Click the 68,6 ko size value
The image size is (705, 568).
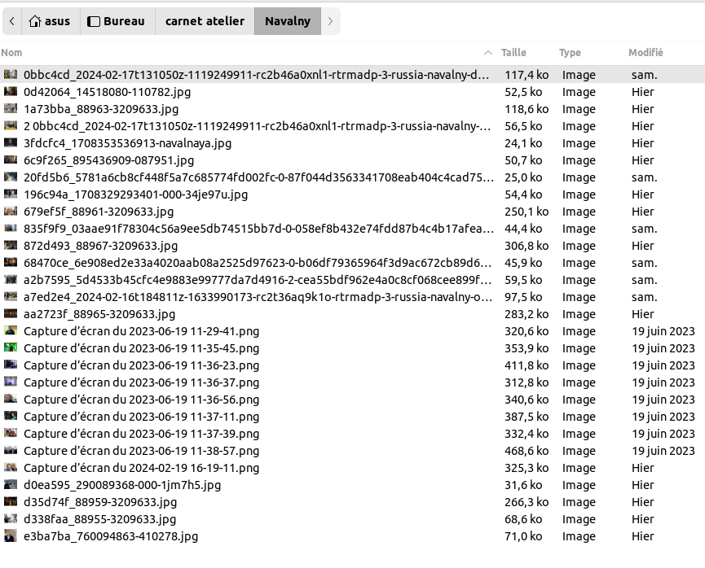click(x=523, y=519)
